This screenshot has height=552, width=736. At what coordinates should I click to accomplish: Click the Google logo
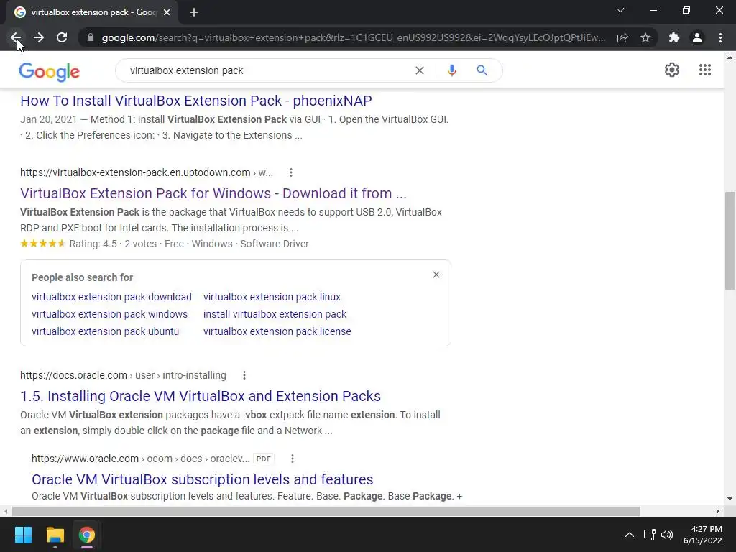(x=50, y=71)
